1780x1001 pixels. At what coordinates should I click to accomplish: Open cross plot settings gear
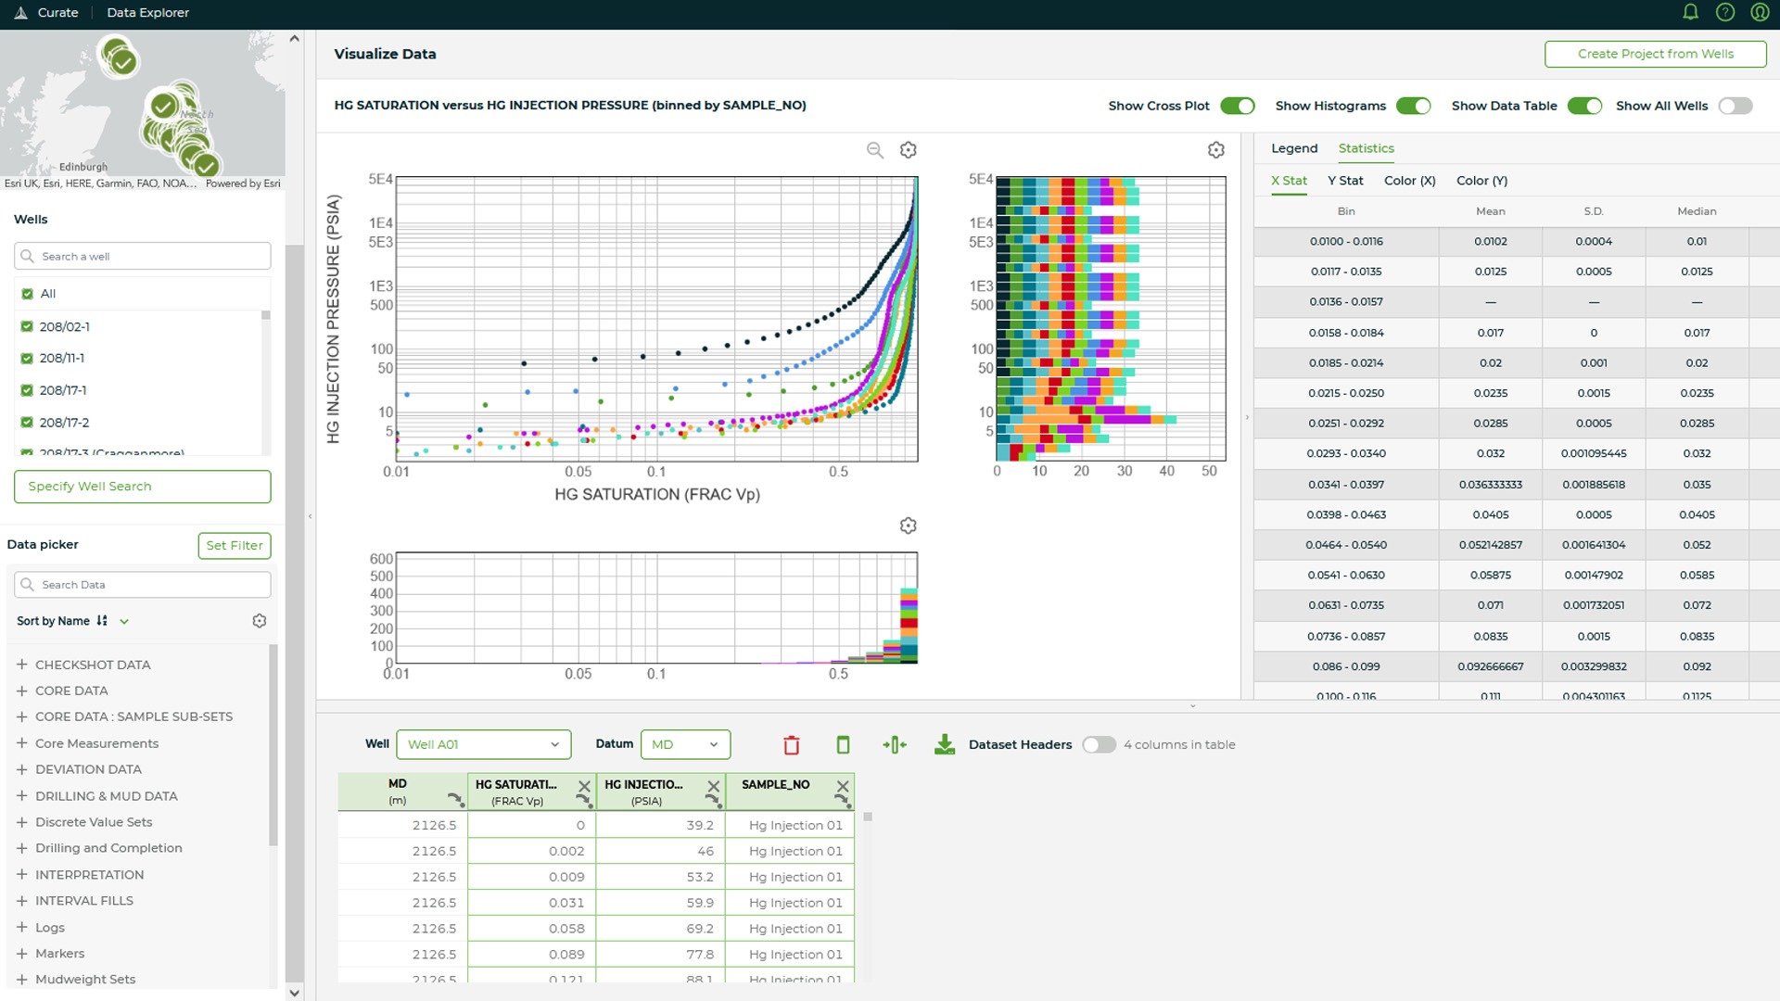click(x=909, y=150)
